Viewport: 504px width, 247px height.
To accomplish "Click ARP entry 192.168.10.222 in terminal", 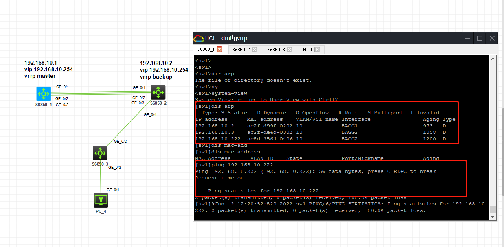I will [218, 139].
